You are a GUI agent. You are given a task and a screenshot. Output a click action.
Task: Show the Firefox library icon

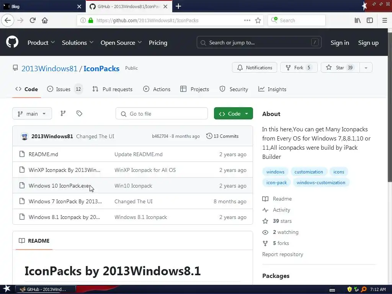click(358, 20)
